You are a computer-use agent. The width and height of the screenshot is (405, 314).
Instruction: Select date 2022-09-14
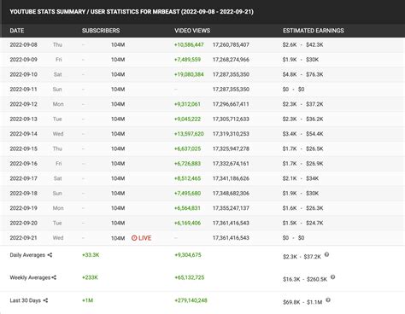[23, 134]
